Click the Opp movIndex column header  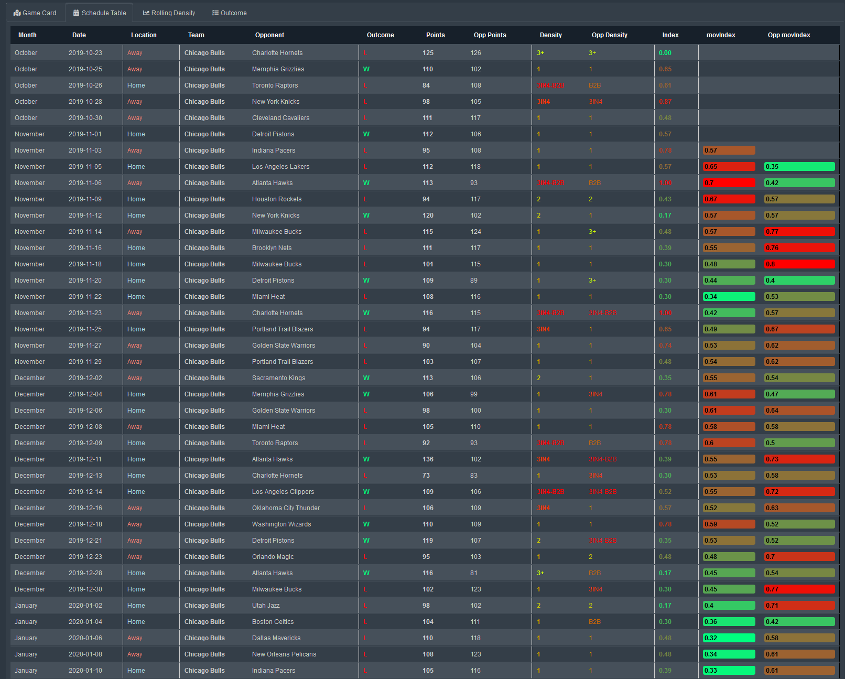(789, 35)
